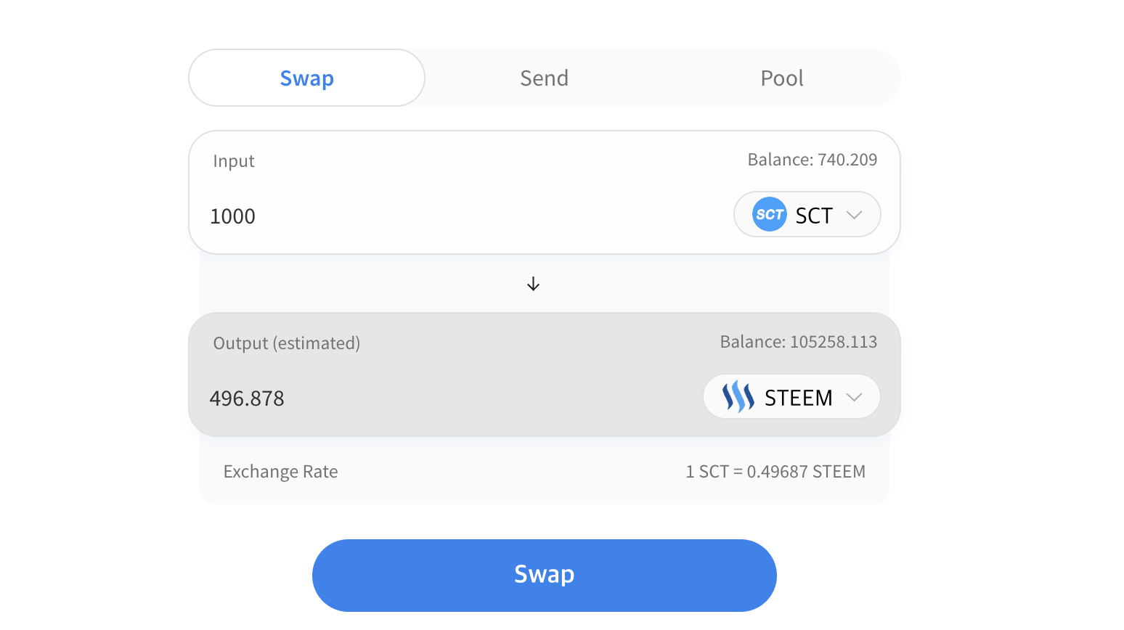Click the Exchange Rate label
Screen dimensions: 1124x630
point(280,472)
